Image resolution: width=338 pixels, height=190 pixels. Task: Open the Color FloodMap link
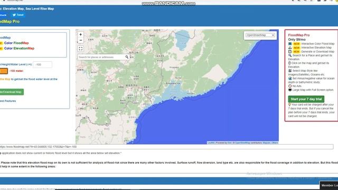pyautogui.click(x=16, y=43)
